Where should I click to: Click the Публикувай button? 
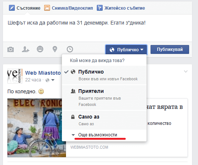click(170, 49)
